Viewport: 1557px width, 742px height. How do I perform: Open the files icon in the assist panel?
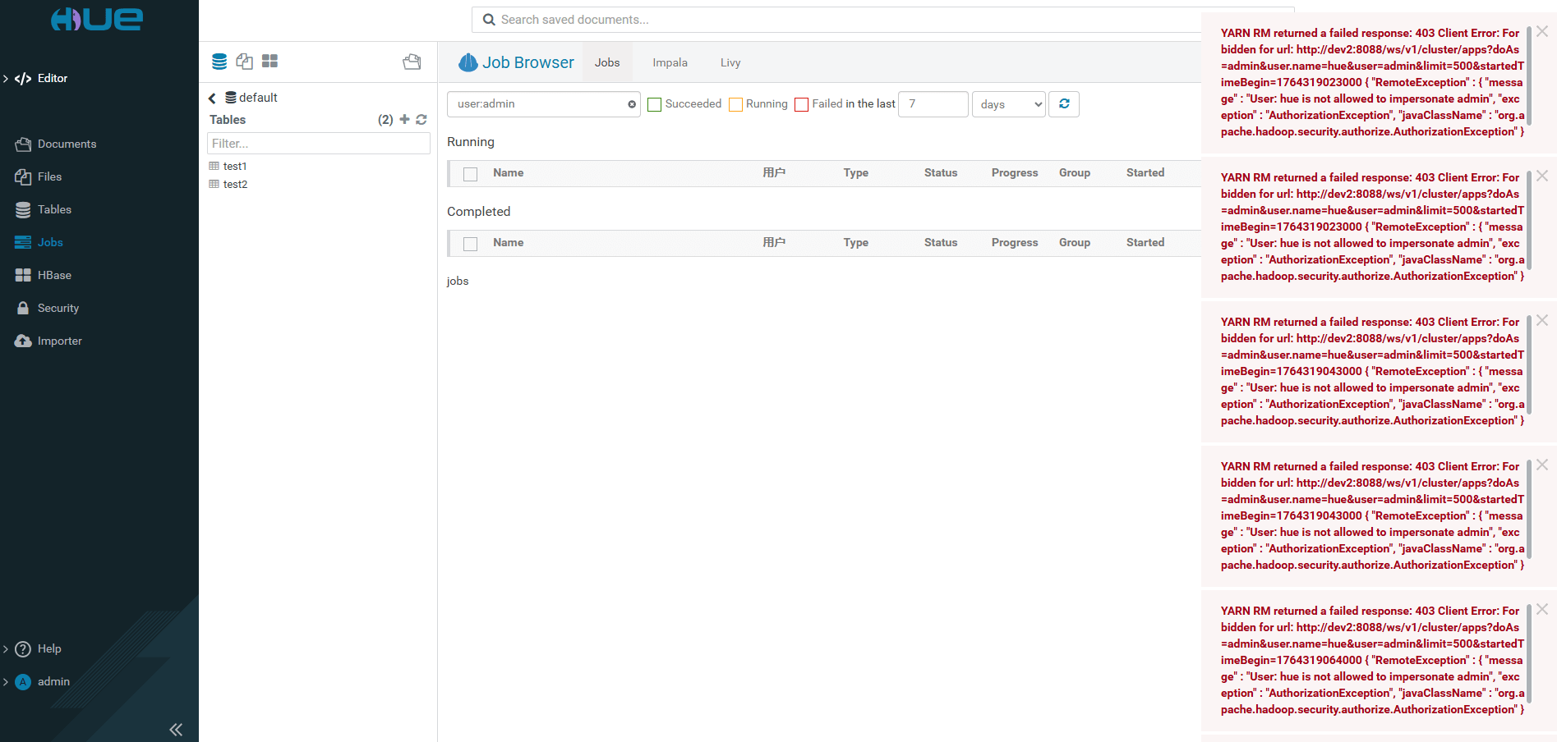(x=244, y=62)
